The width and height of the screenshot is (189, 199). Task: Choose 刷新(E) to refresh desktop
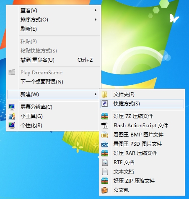coord(54,29)
